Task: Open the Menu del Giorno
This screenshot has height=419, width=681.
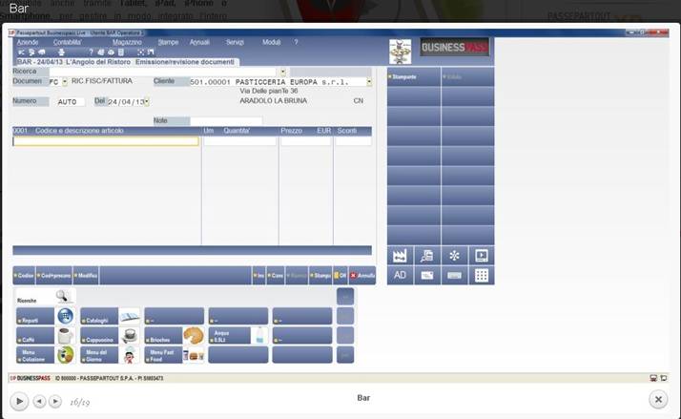Action: point(110,355)
